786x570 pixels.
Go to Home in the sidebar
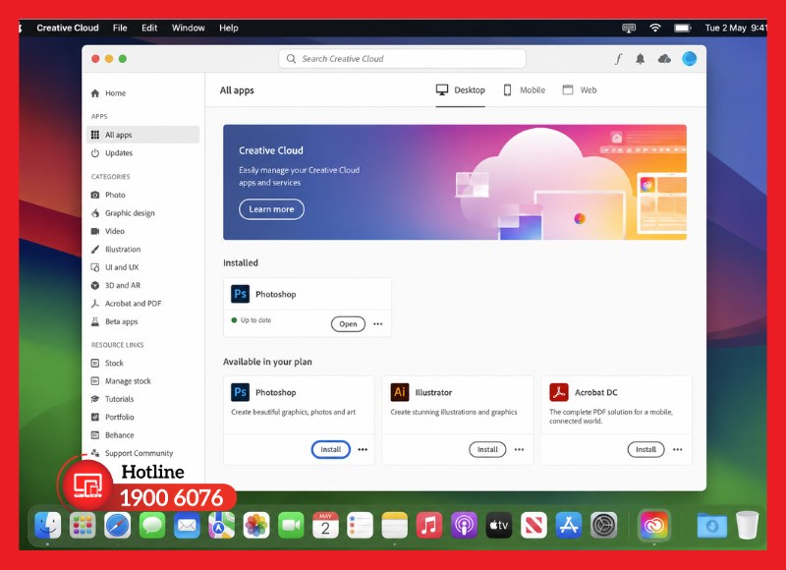coord(108,93)
